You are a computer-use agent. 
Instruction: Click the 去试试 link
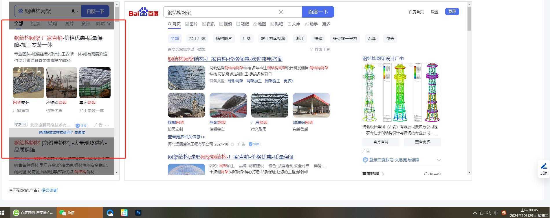point(80,133)
